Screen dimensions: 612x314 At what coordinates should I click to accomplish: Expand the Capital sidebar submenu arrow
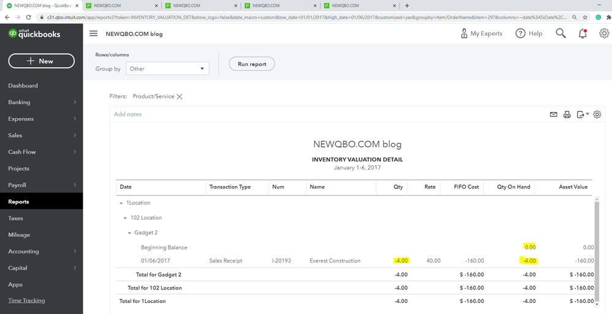pyautogui.click(x=75, y=268)
